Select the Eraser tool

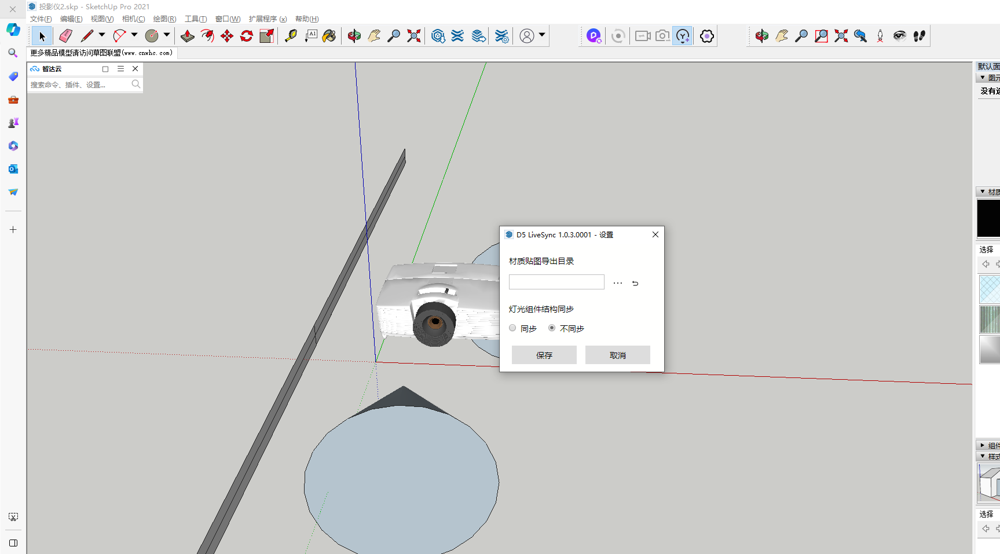pos(66,36)
